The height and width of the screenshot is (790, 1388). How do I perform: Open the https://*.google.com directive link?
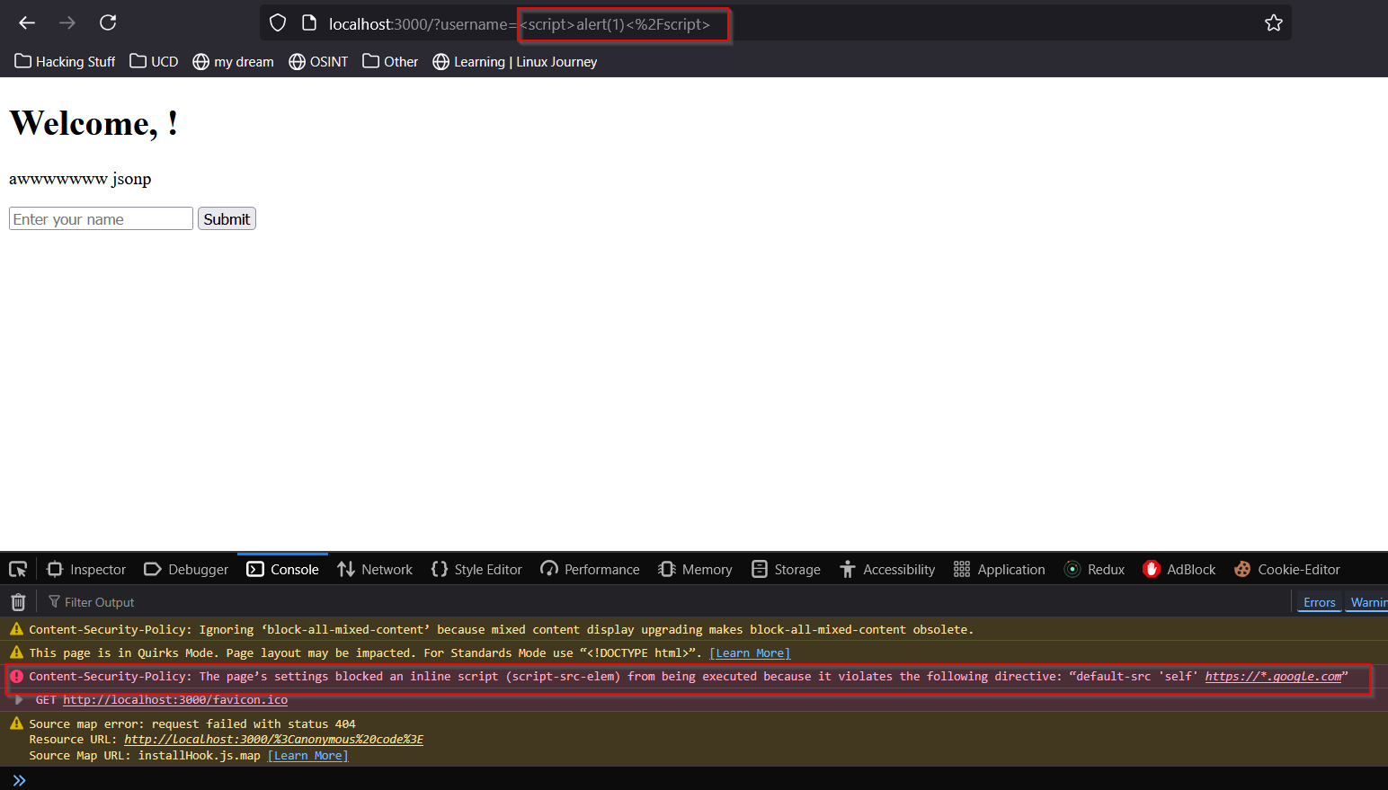pyautogui.click(x=1273, y=677)
